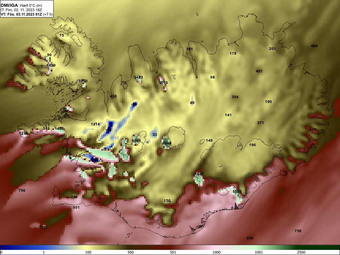Click the map value 1582

coord(237,191)
